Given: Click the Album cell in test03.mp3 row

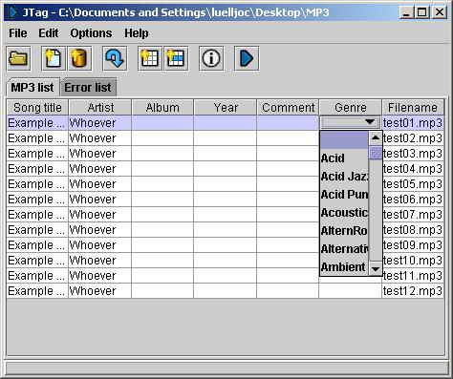Looking at the screenshot, I should coord(162,154).
